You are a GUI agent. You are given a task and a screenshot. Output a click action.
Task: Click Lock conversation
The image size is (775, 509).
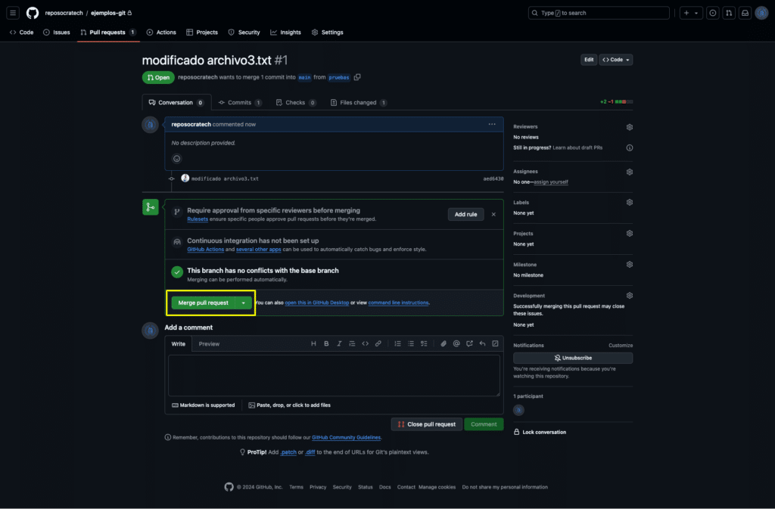tap(540, 432)
